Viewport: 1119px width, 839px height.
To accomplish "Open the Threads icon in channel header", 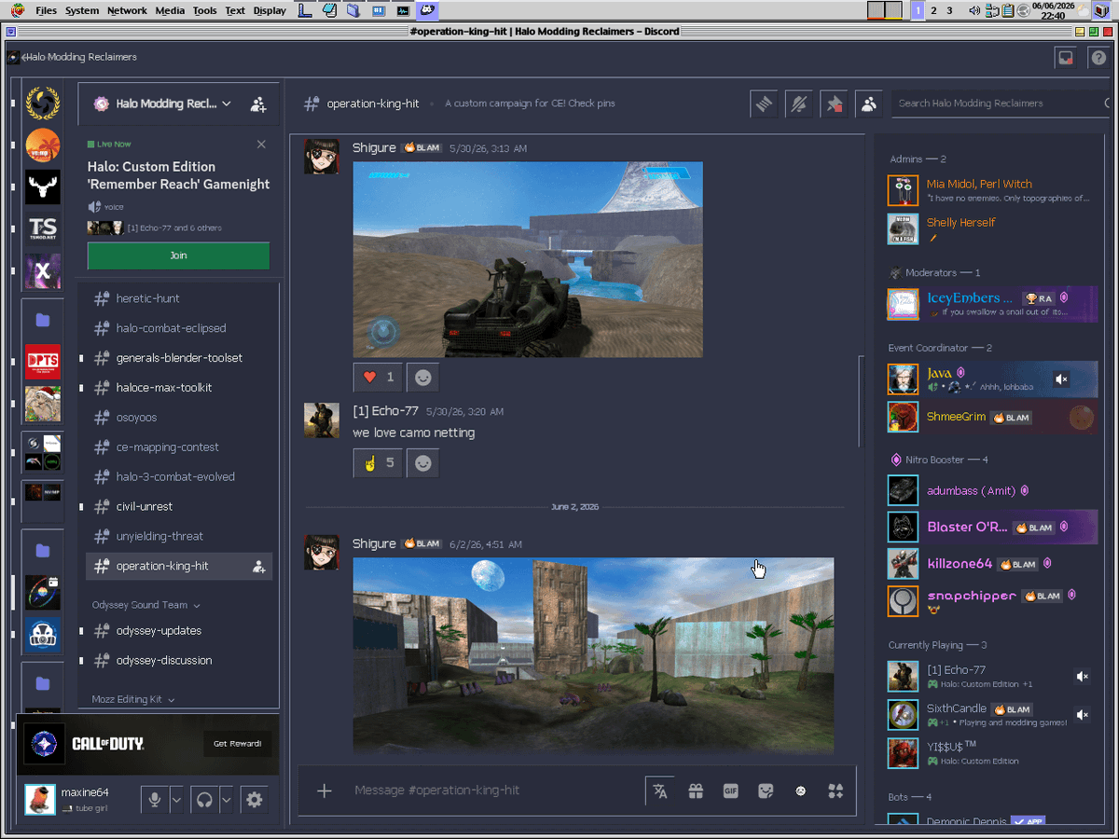I will (x=765, y=103).
